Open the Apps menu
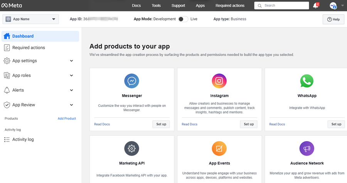The width and height of the screenshot is (347, 183). [200, 5]
